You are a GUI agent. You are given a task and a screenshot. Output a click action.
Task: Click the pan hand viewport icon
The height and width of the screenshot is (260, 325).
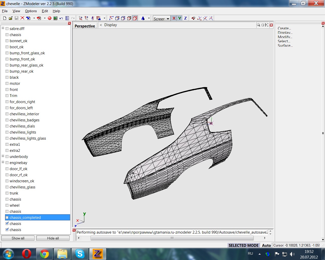pos(263,25)
